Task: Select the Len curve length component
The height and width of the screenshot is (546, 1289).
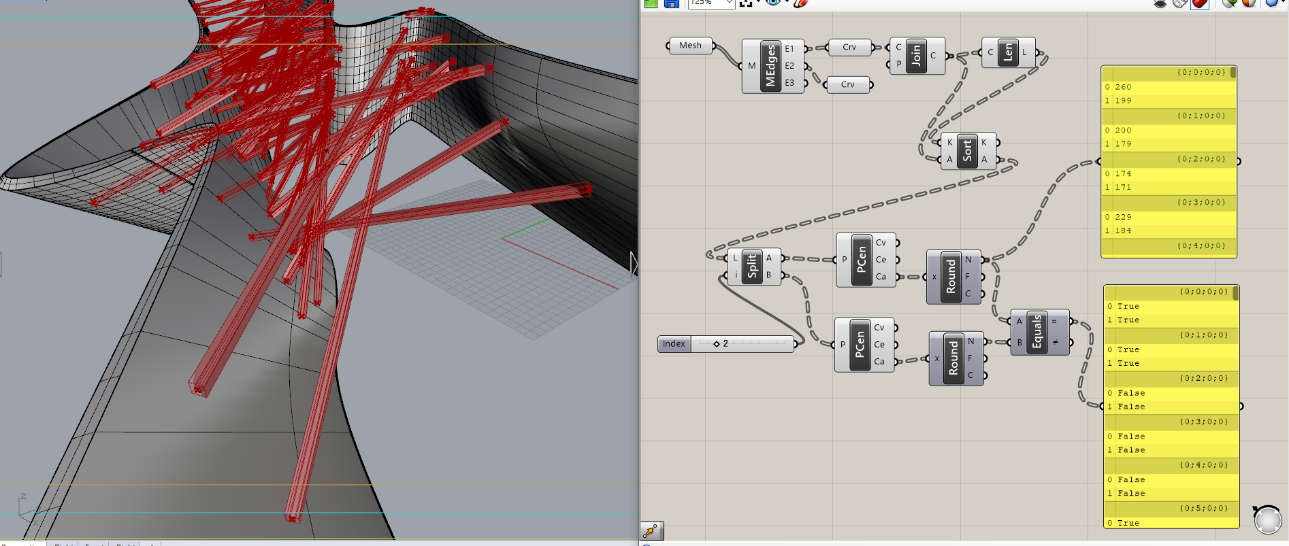Action: pyautogui.click(x=1008, y=52)
